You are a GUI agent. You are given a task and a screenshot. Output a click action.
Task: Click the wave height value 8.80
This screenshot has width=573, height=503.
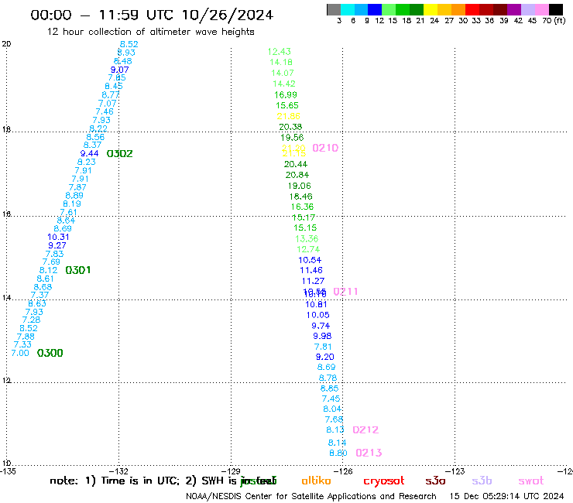(338, 453)
